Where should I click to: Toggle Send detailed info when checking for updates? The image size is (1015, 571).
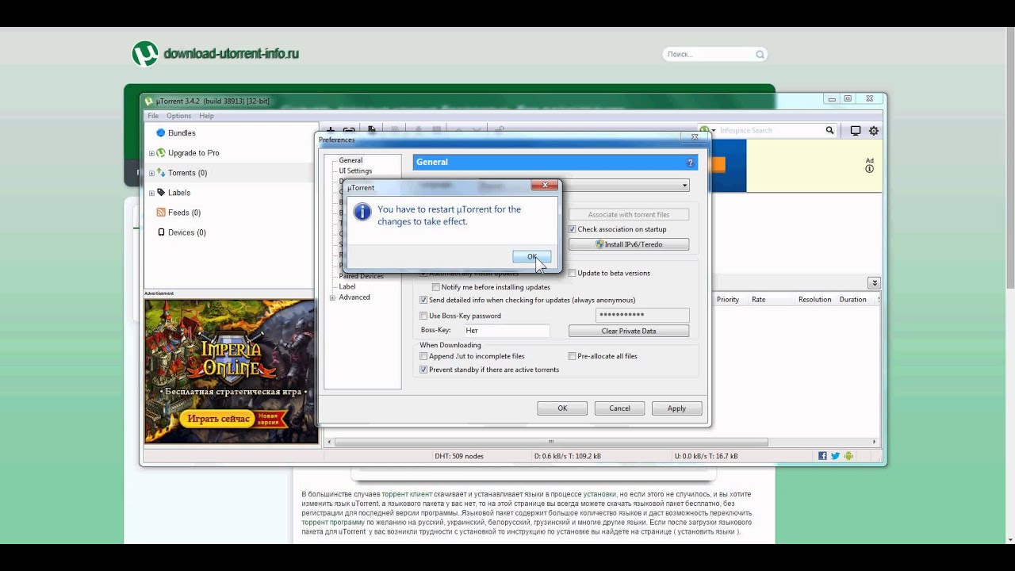pyautogui.click(x=423, y=301)
